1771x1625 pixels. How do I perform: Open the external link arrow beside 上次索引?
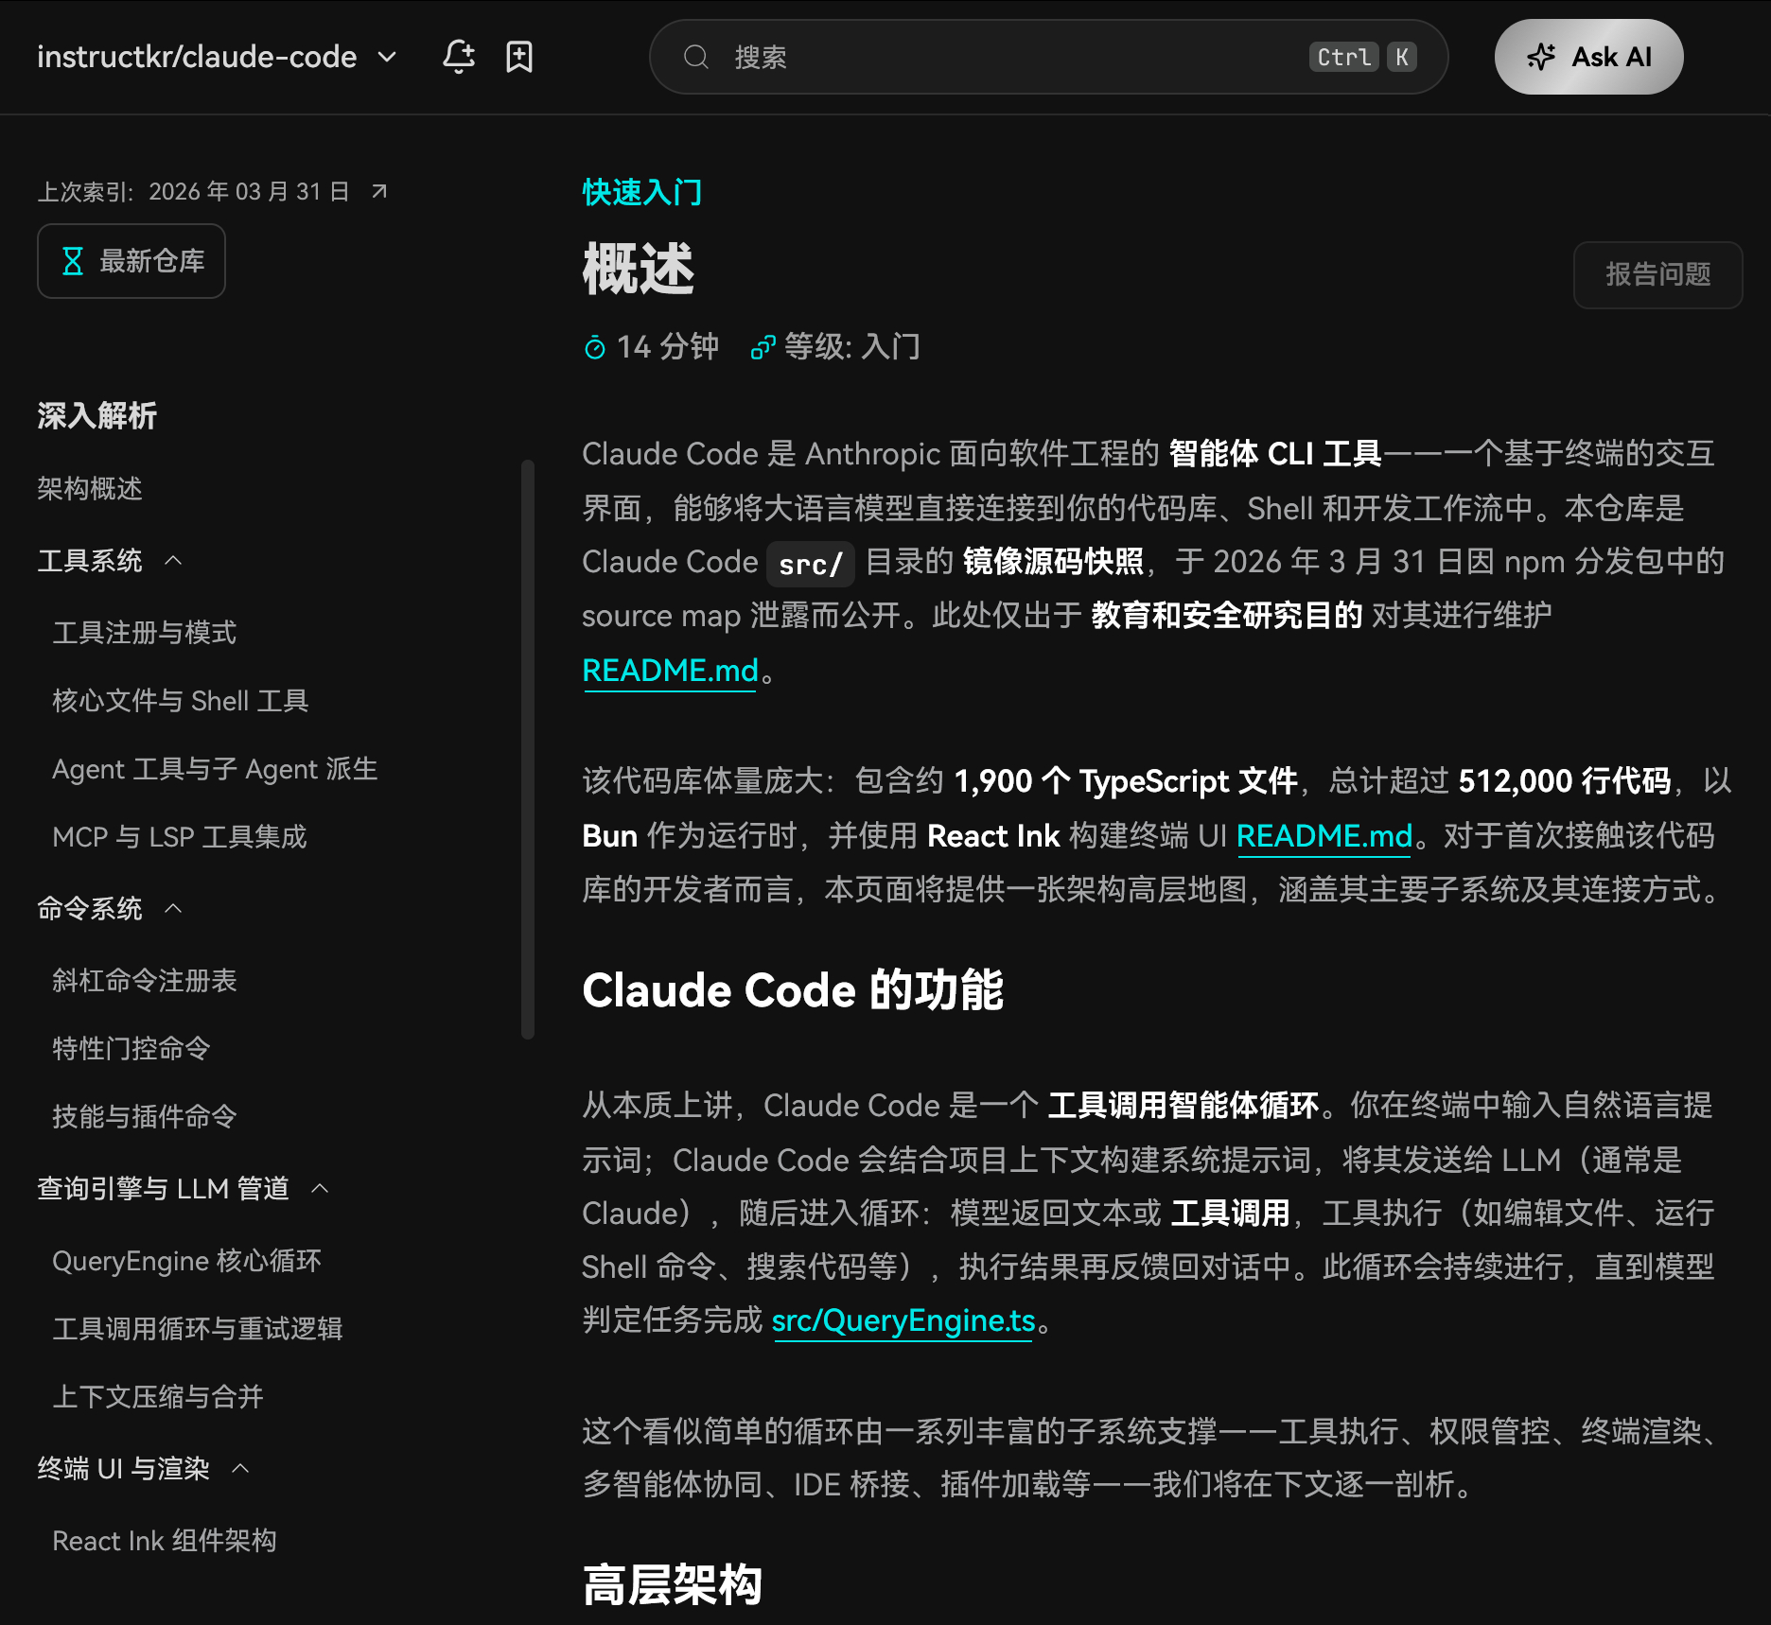tap(378, 190)
